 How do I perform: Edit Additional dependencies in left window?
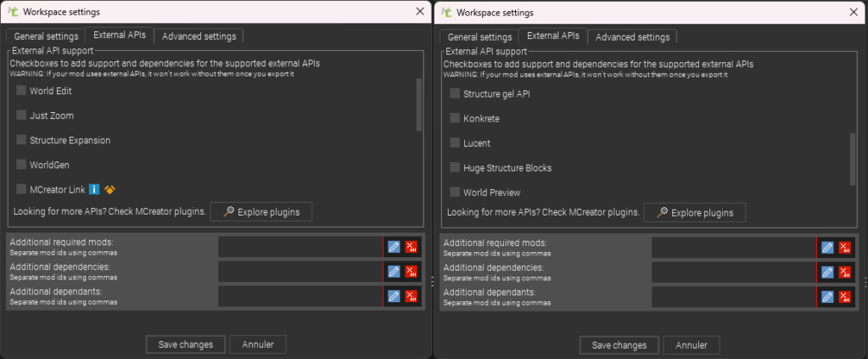[x=394, y=272]
